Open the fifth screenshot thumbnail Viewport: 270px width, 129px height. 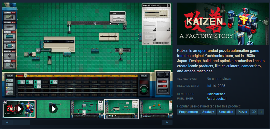156,109
